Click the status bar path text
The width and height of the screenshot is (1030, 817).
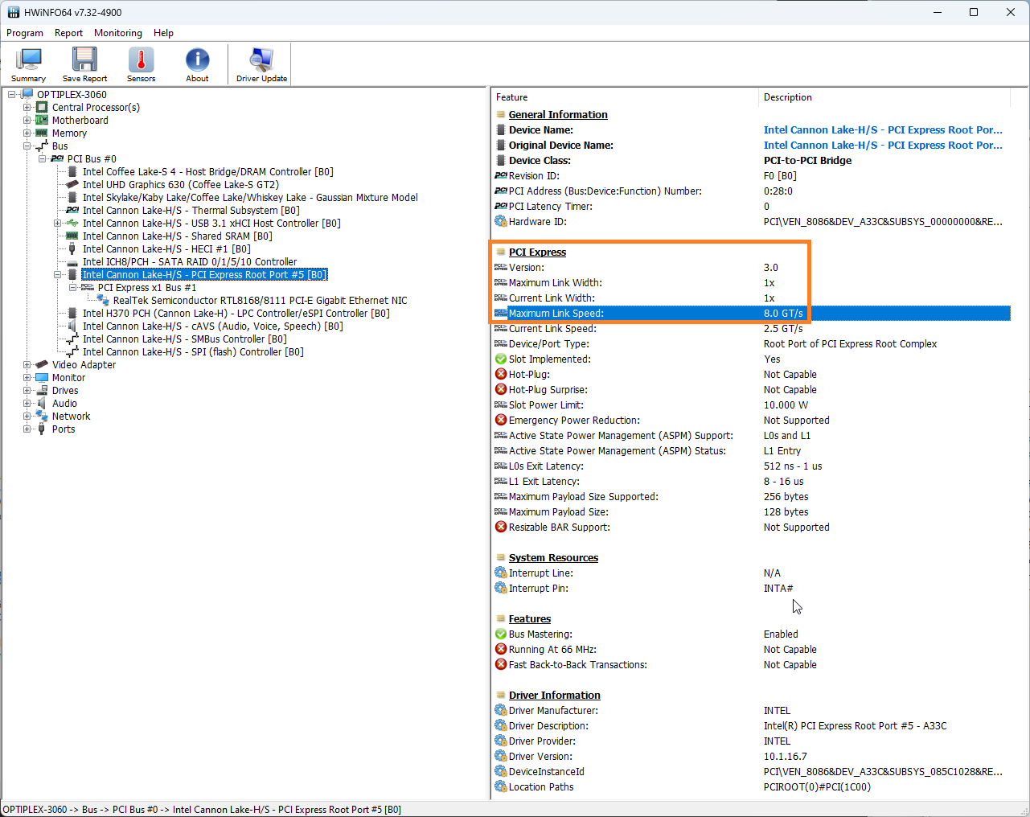coord(202,809)
